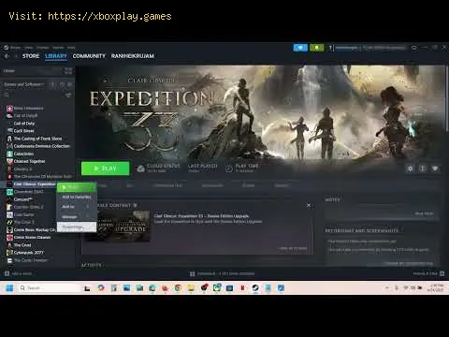The width and height of the screenshot is (449, 337).
Task: Open Friends & Chat at bottom right
Action: (x=428, y=273)
